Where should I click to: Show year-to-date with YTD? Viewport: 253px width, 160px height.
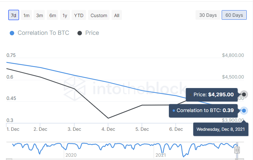tap(79, 15)
